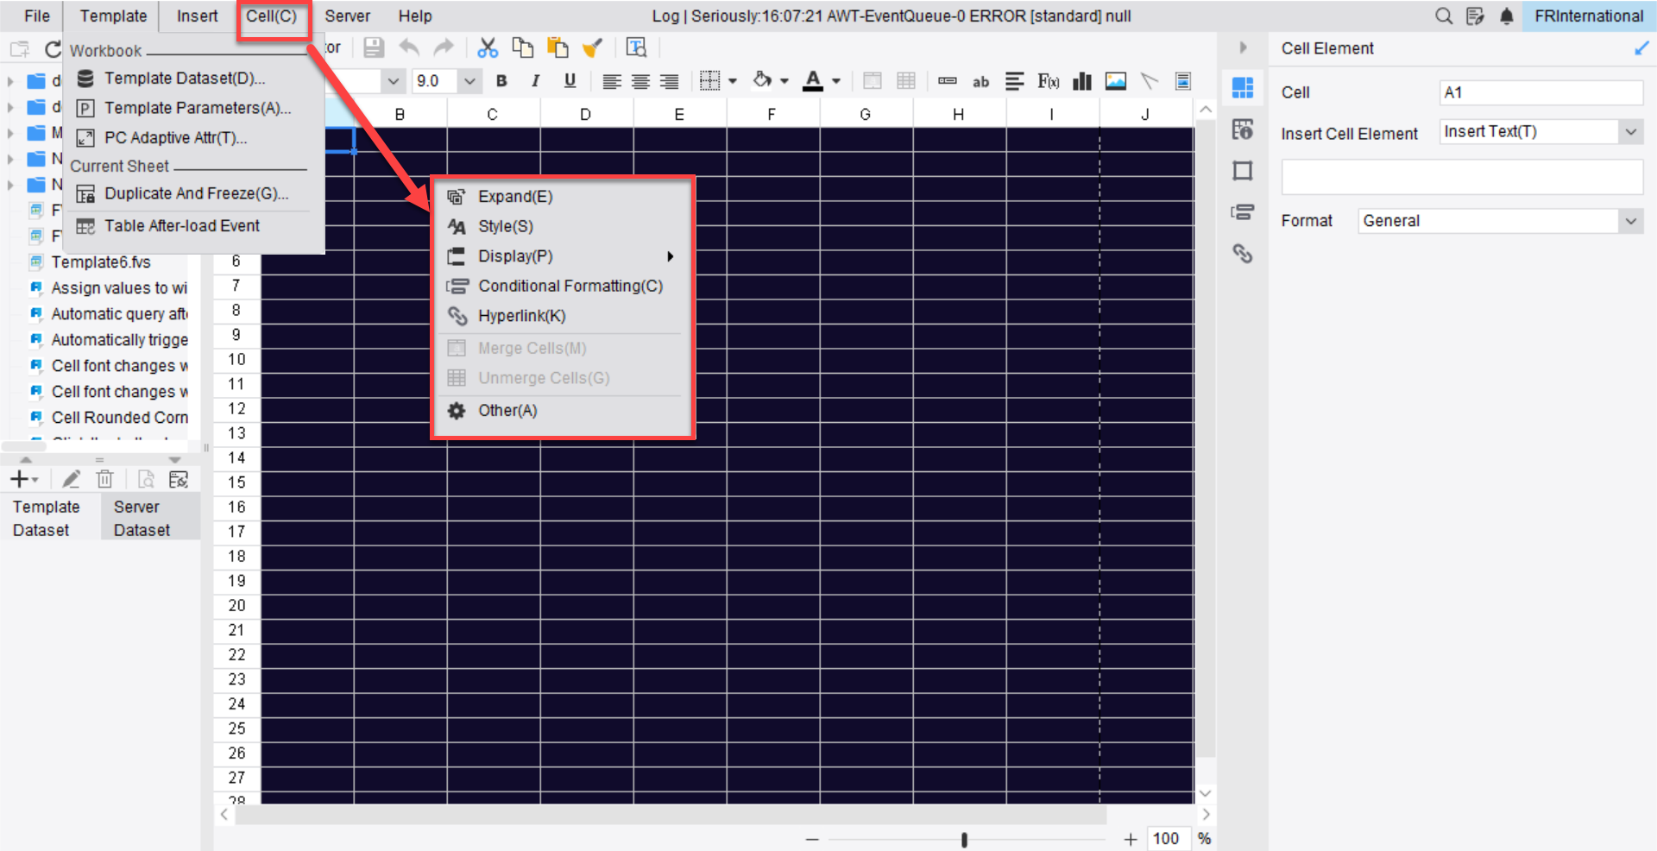This screenshot has width=1657, height=851.
Task: Set center text alignment
Action: coord(640,81)
